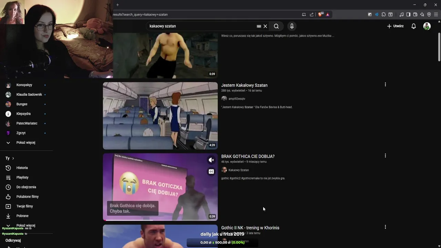Click the YouTube search magnifier button
This screenshot has width=441, height=248.
276,26
